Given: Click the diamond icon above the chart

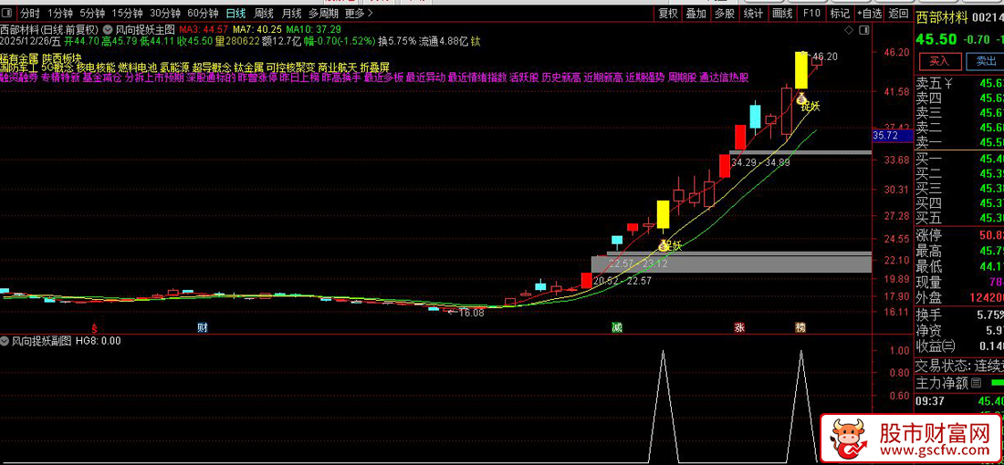Looking at the screenshot, I should click(x=849, y=30).
